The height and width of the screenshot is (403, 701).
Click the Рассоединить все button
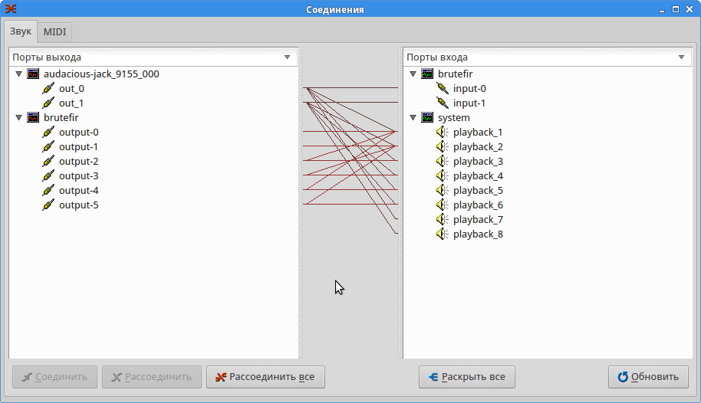265,377
